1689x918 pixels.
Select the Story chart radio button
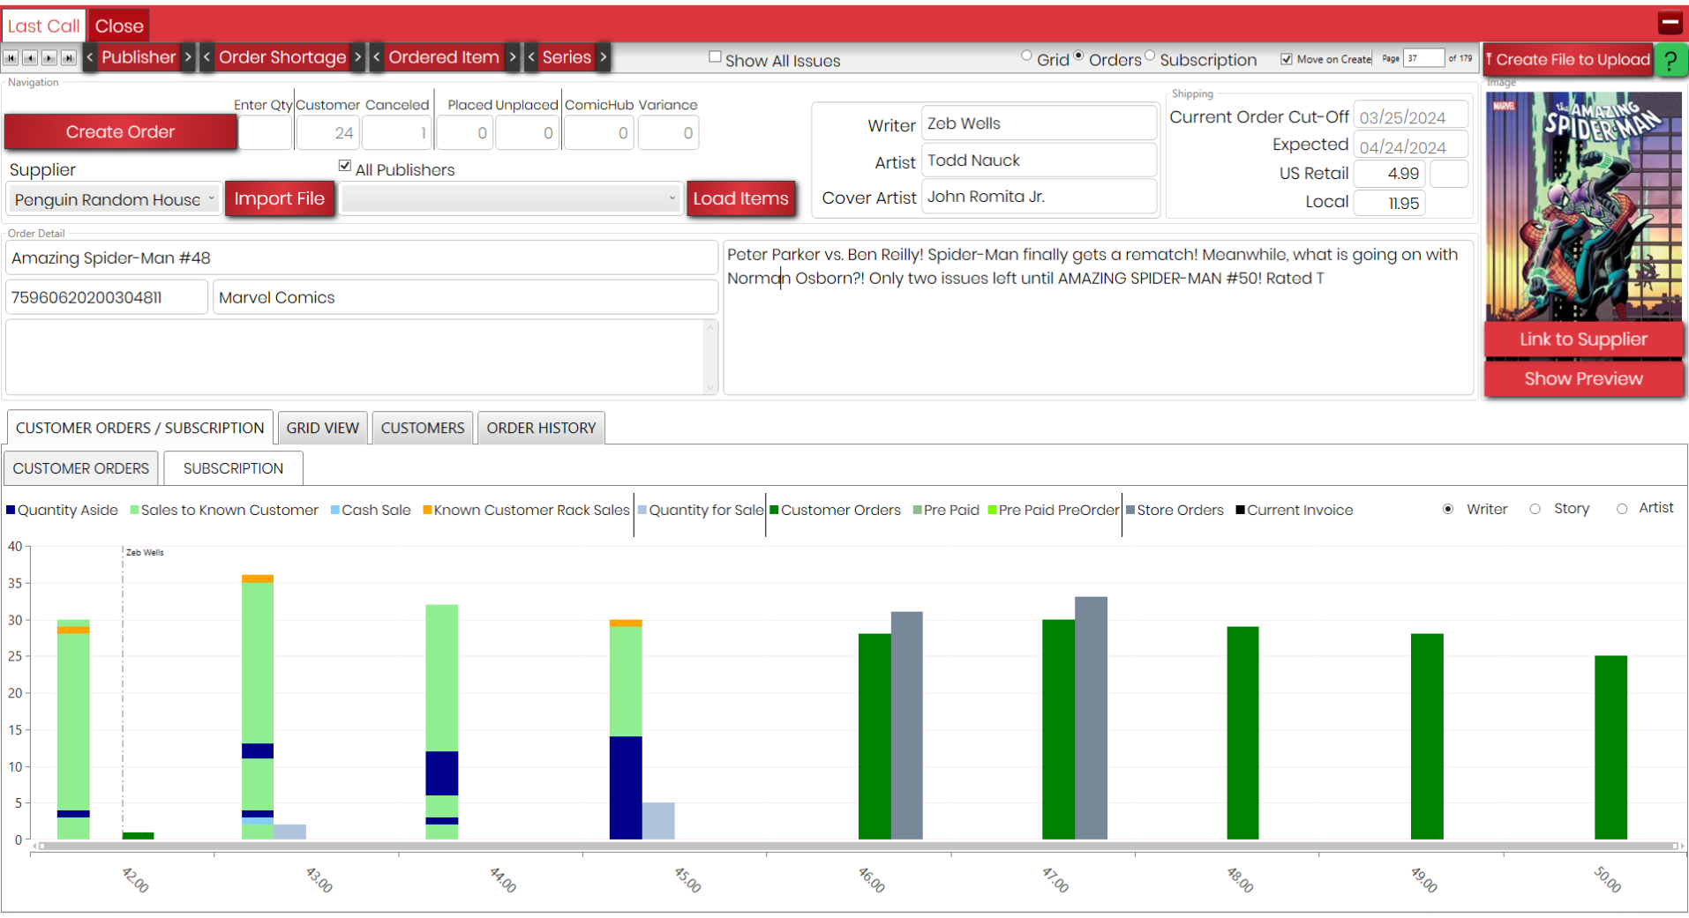(x=1535, y=509)
